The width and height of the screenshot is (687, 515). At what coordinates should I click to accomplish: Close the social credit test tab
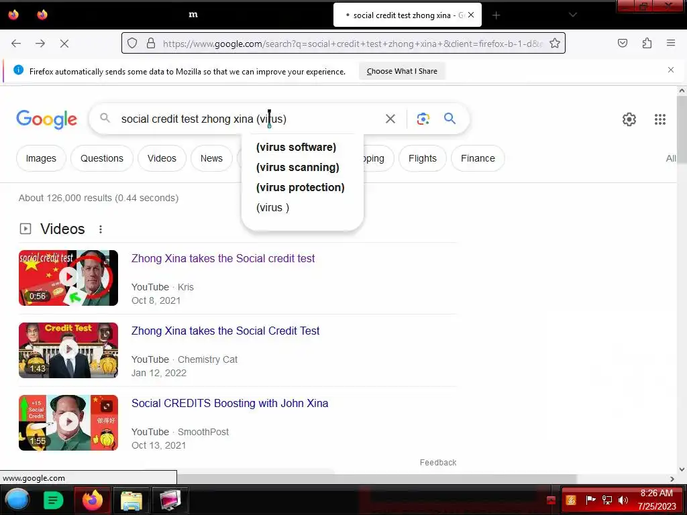point(471,15)
